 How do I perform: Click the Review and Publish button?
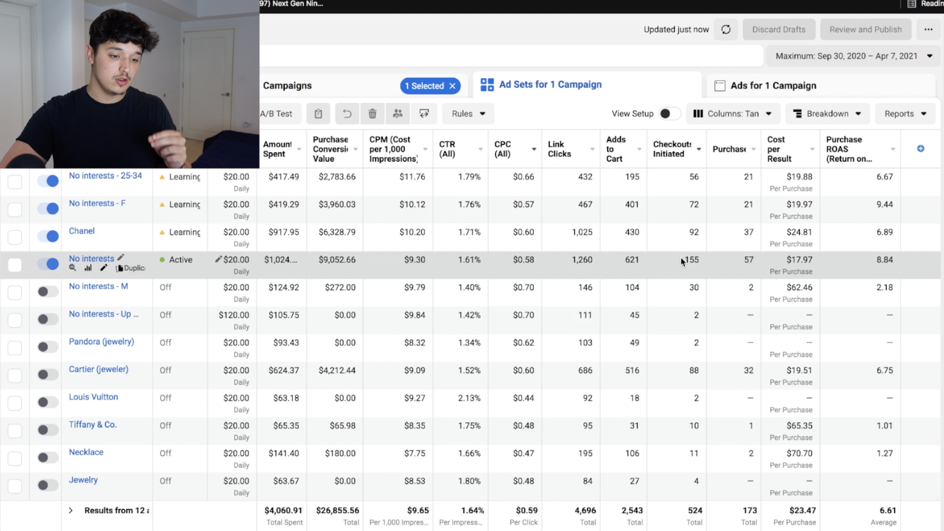pyautogui.click(x=865, y=30)
